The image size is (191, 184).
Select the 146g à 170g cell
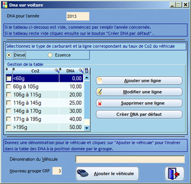(36, 111)
